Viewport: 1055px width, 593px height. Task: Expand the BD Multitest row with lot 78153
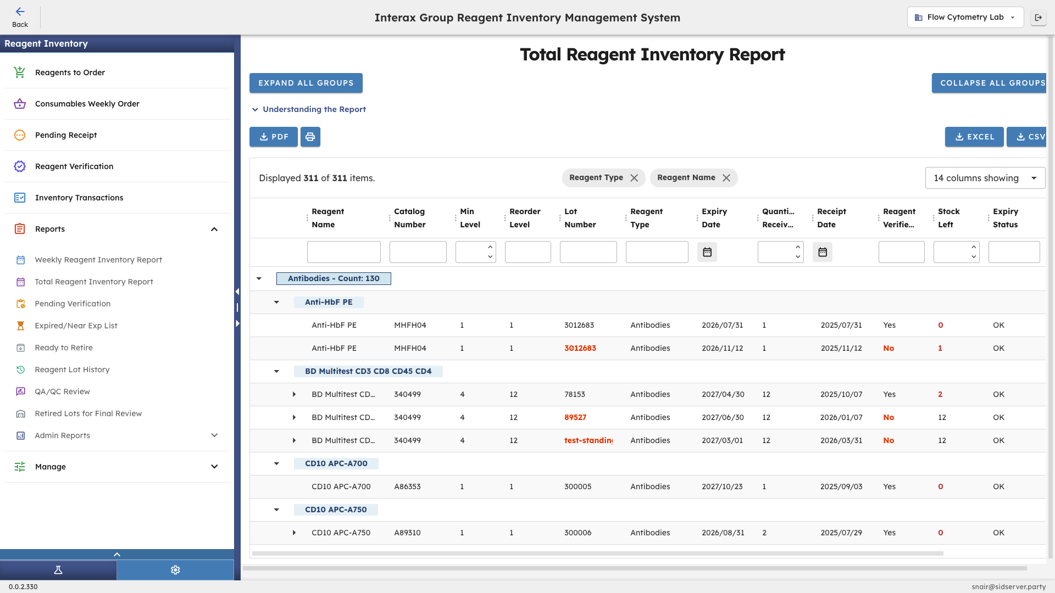pos(294,394)
